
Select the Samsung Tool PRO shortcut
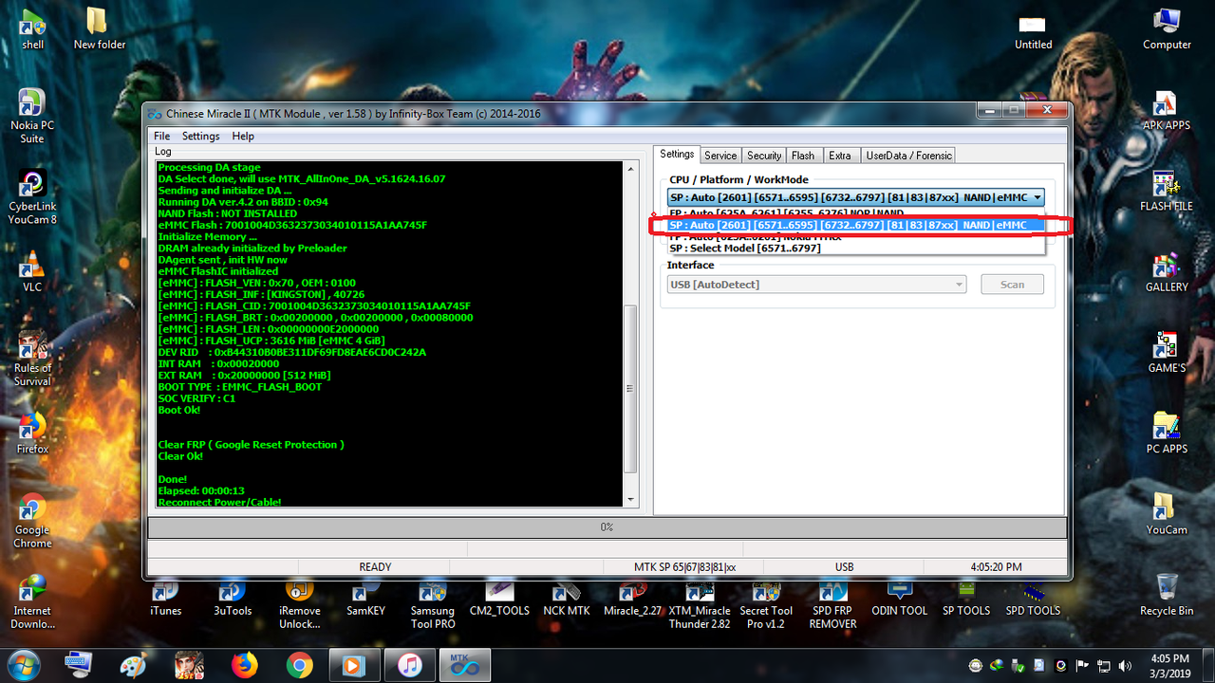tap(433, 604)
